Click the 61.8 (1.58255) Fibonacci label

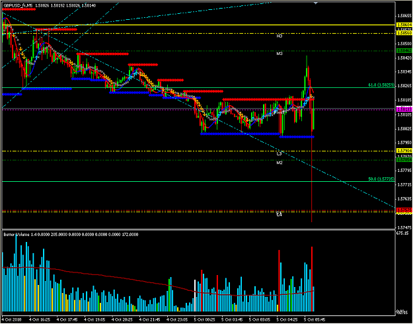[381, 85]
